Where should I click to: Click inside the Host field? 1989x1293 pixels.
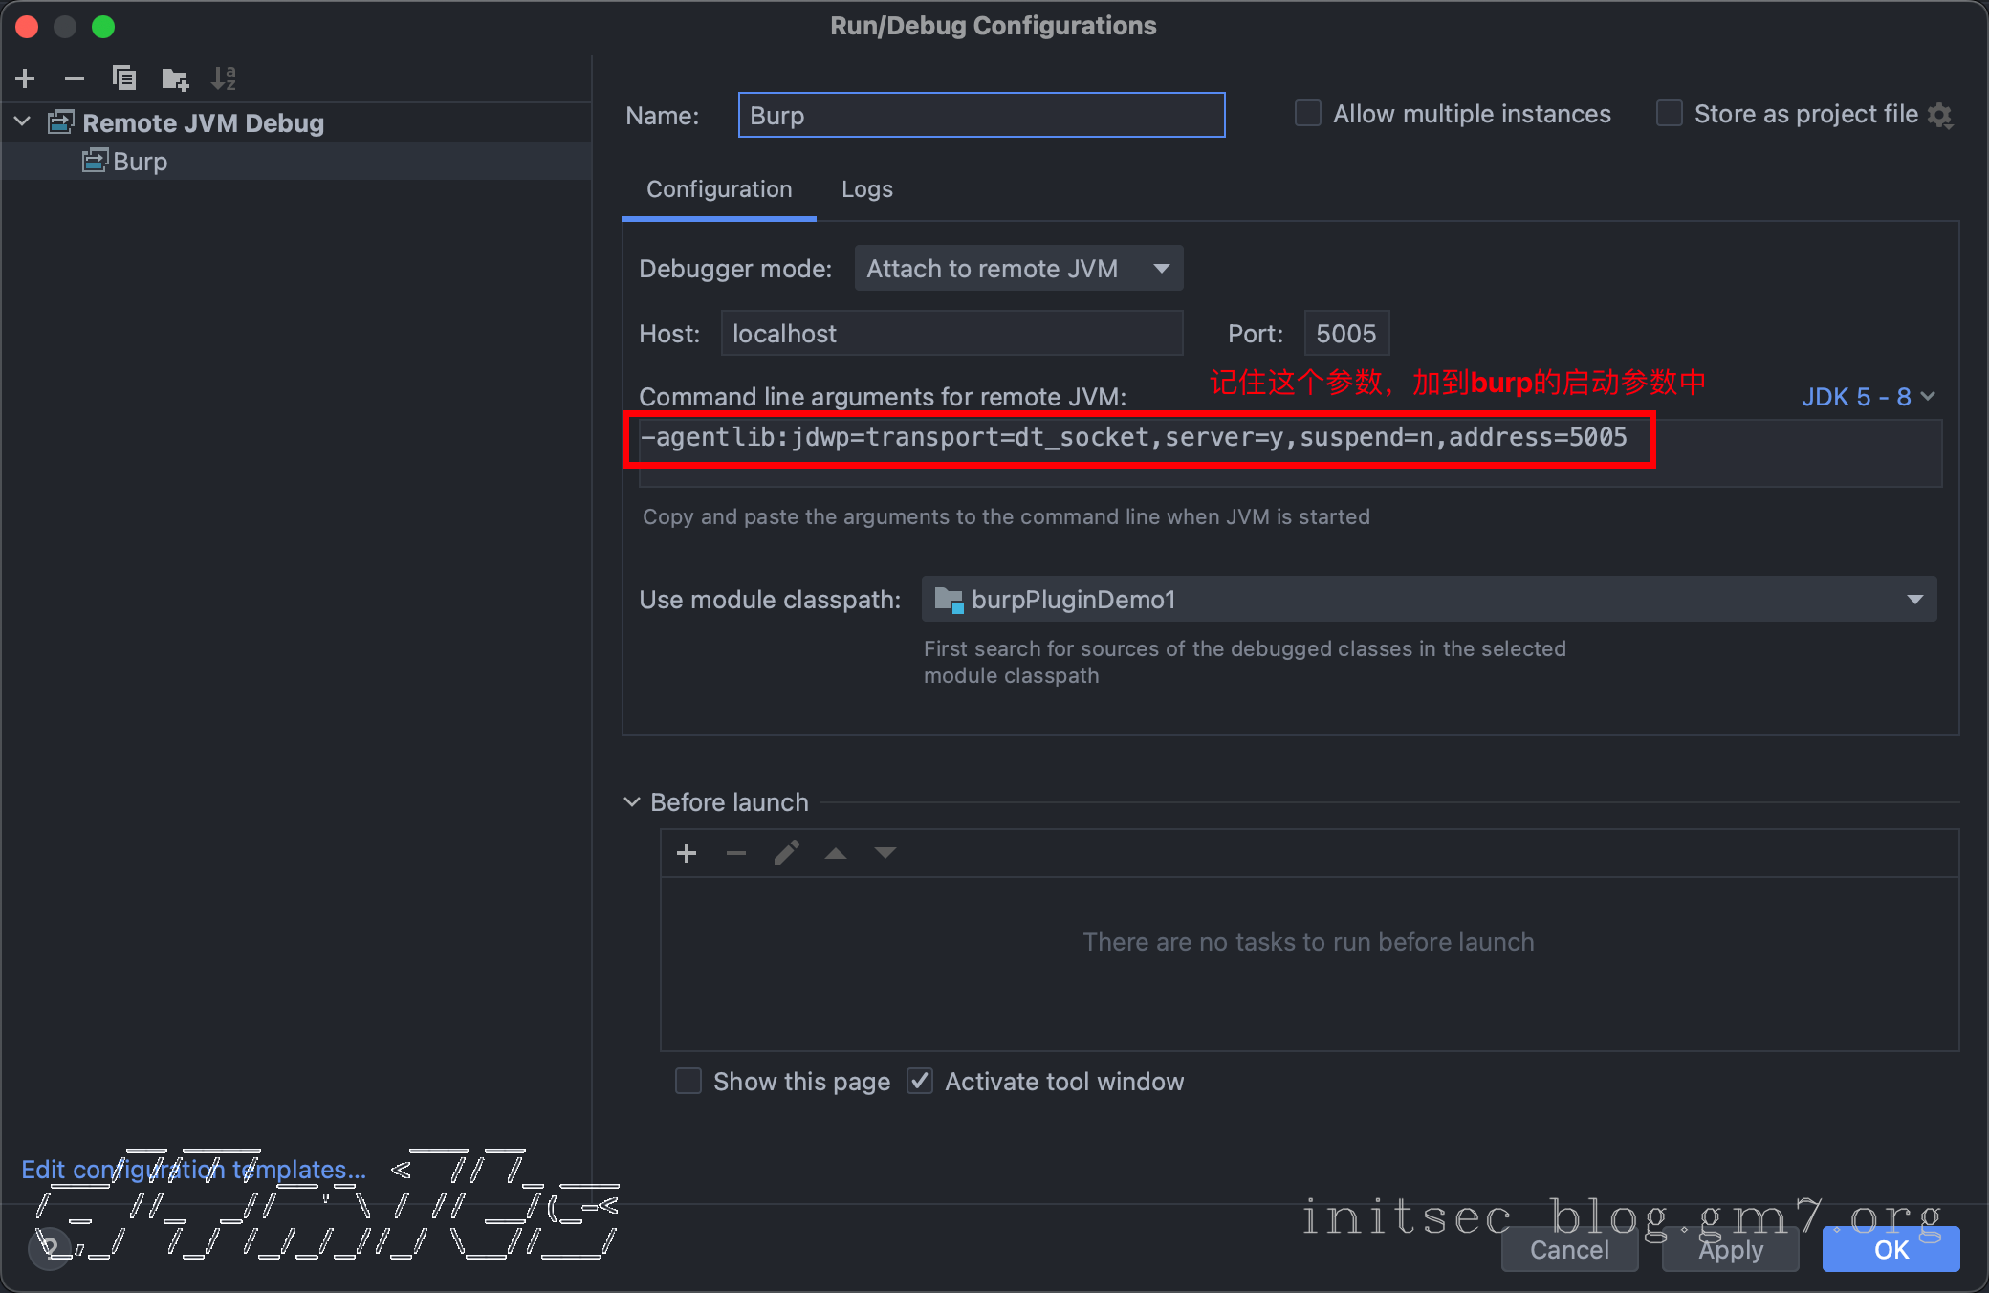(x=951, y=334)
